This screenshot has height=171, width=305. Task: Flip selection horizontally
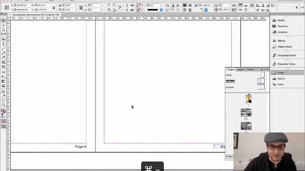click(x=109, y=9)
